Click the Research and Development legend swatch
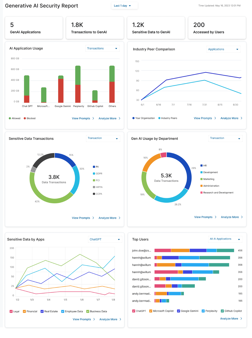 point(201,193)
